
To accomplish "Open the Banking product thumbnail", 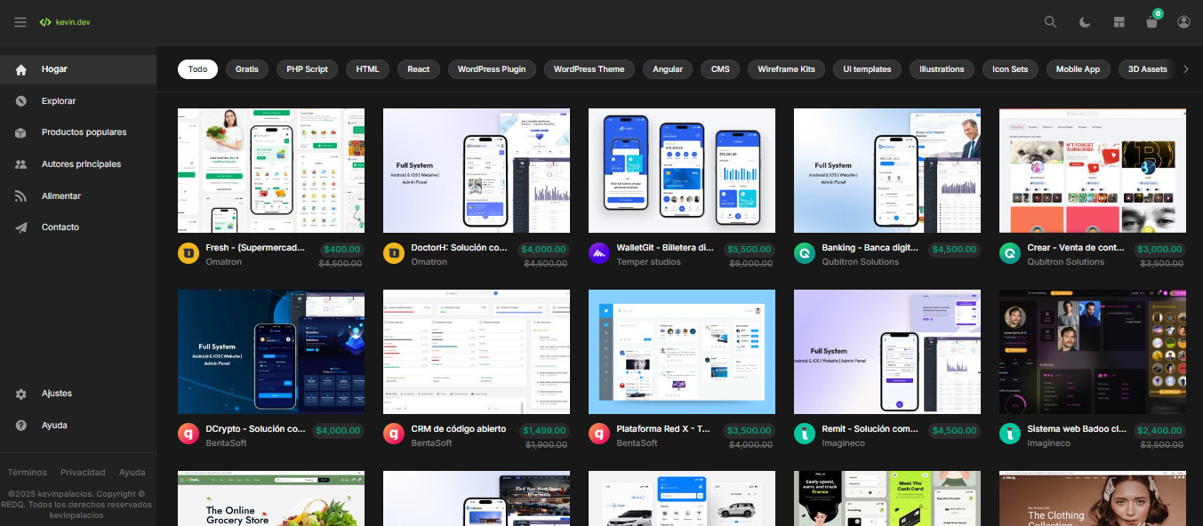I will pos(887,171).
